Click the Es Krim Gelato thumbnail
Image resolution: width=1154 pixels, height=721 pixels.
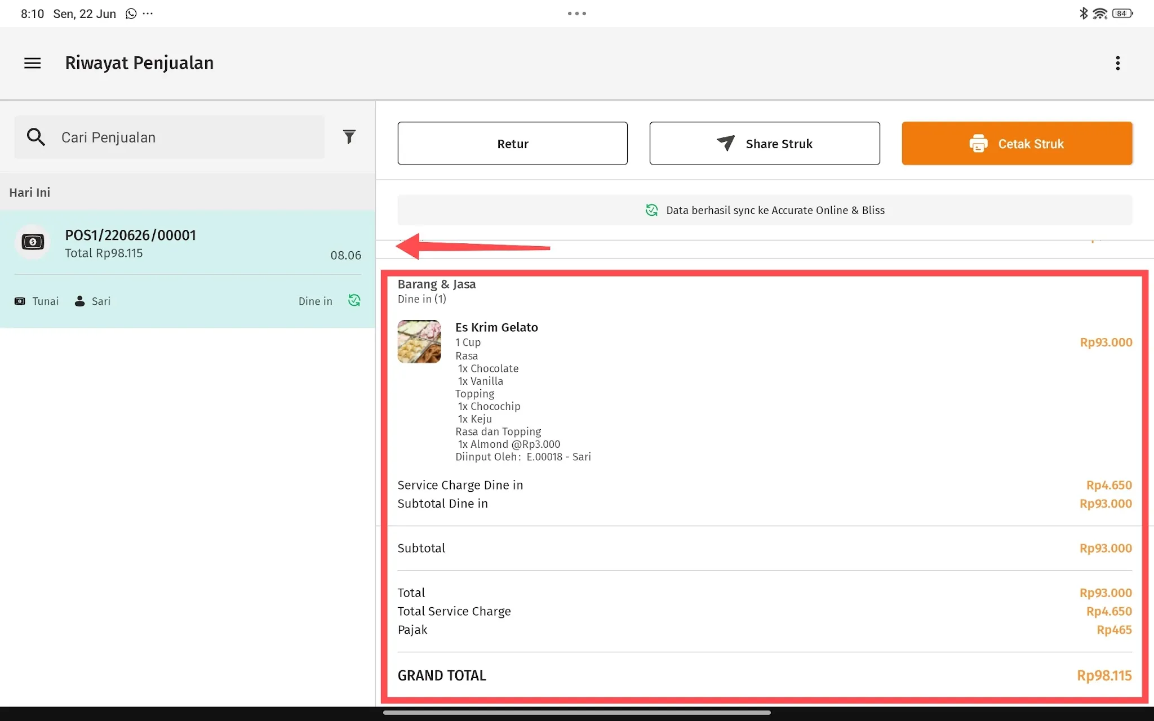pyautogui.click(x=419, y=341)
